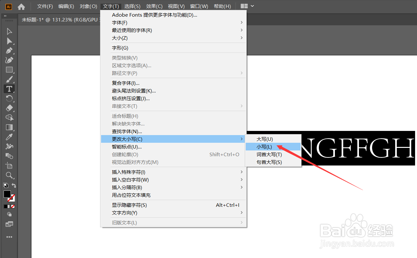This screenshot has height=258, width=417.
Task: Select the Rotate tool
Action: click(9, 99)
